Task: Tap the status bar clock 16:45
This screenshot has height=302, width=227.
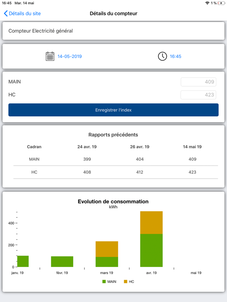Action: [7, 3]
